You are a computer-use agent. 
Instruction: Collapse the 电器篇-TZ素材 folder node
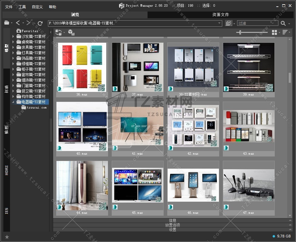pyautogui.click(x=13, y=102)
